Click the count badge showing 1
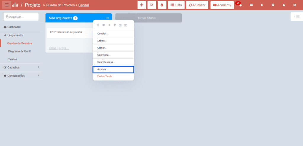This screenshot has height=146, width=303. pos(75,18)
